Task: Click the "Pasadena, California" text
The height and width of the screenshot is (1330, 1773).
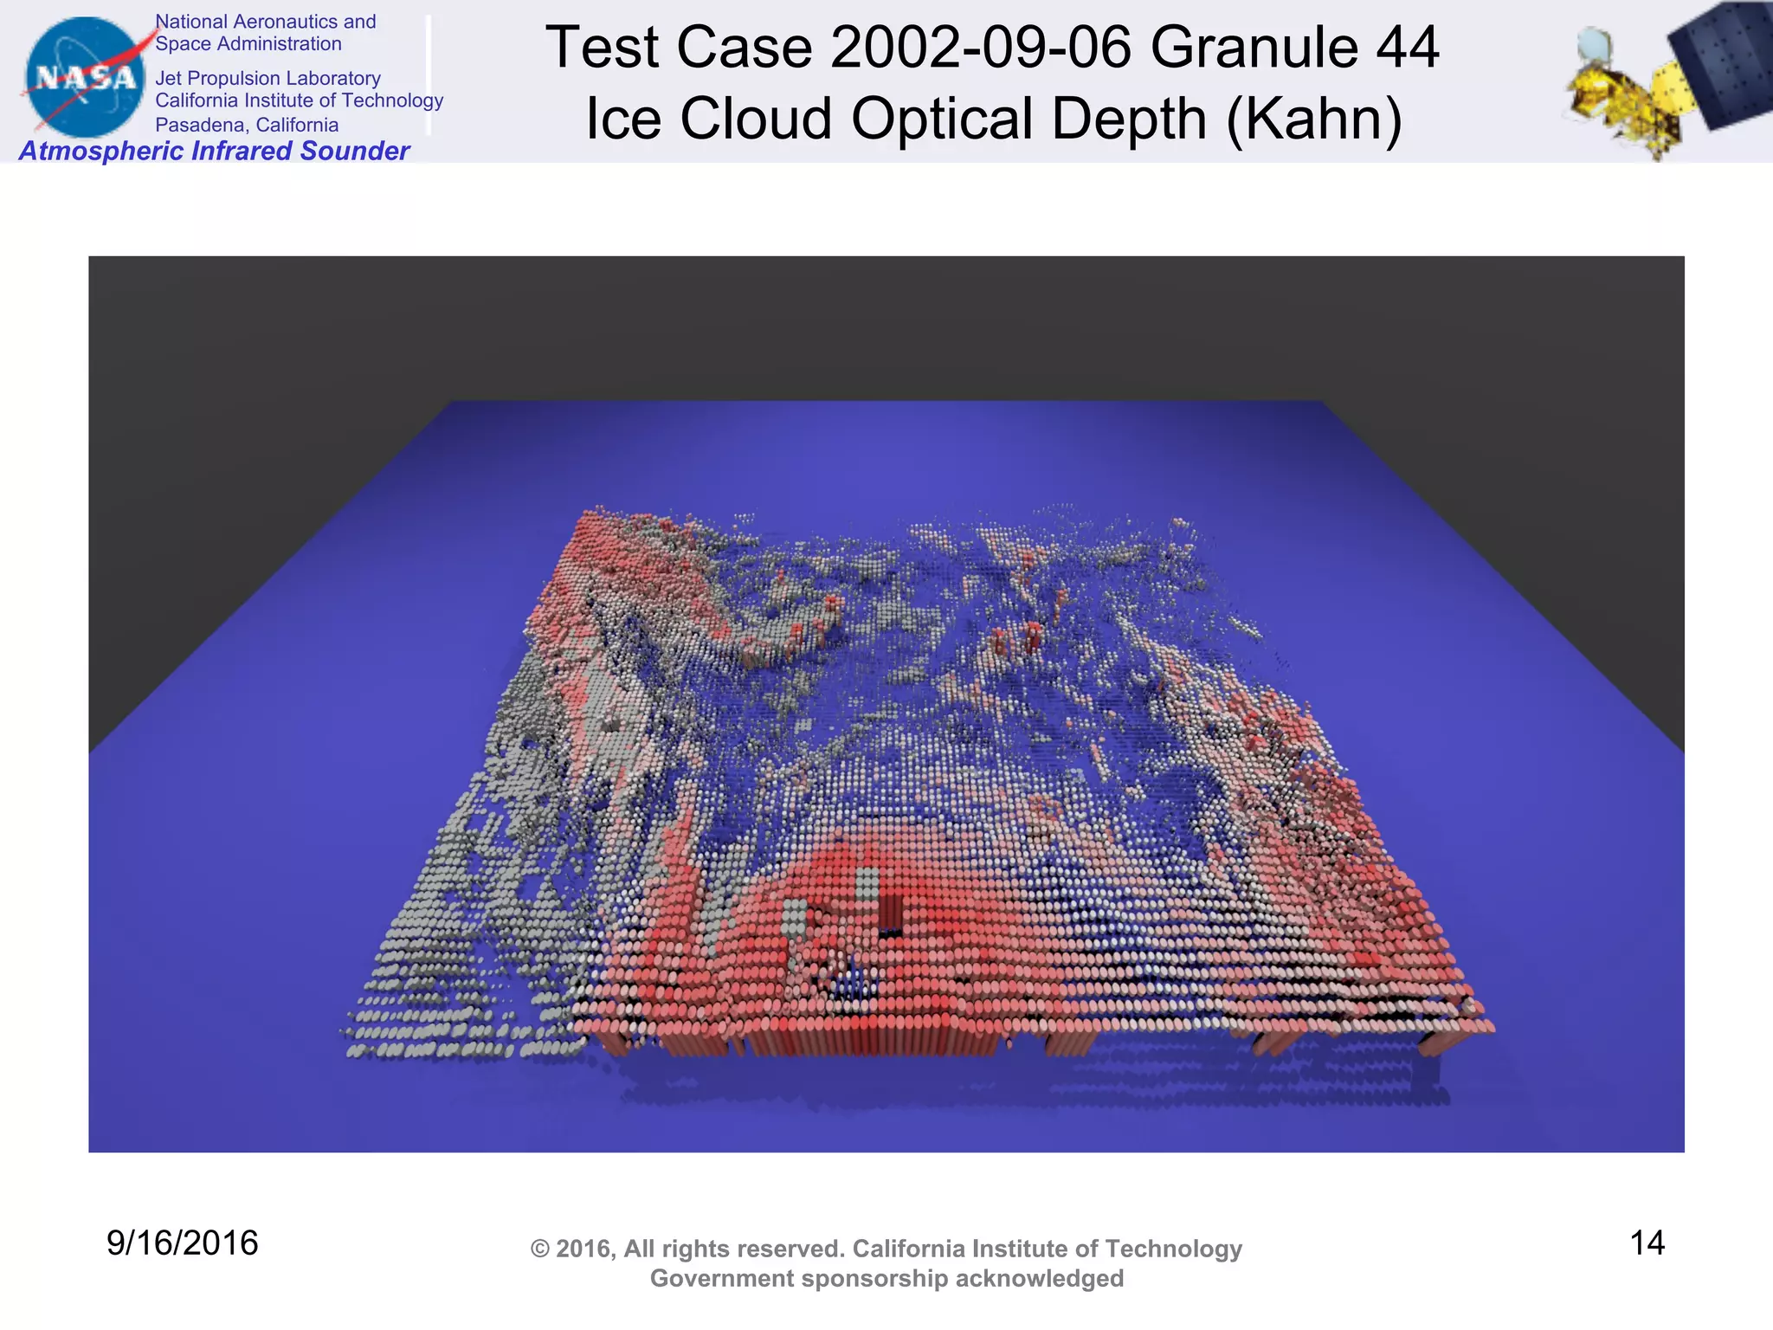Action: 247,125
